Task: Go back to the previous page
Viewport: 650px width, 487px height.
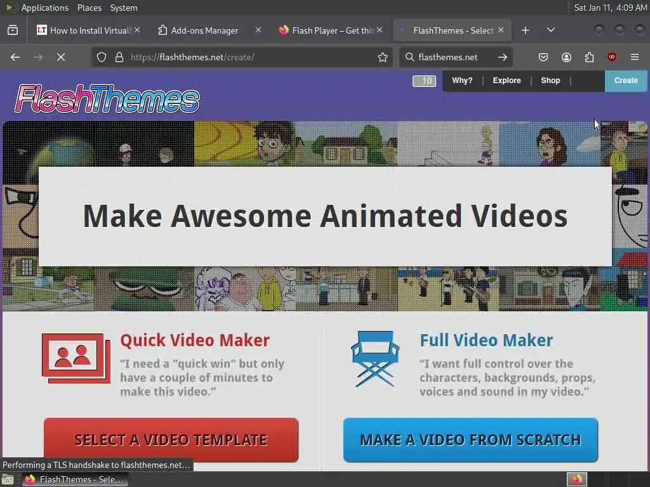Action: pyautogui.click(x=15, y=57)
